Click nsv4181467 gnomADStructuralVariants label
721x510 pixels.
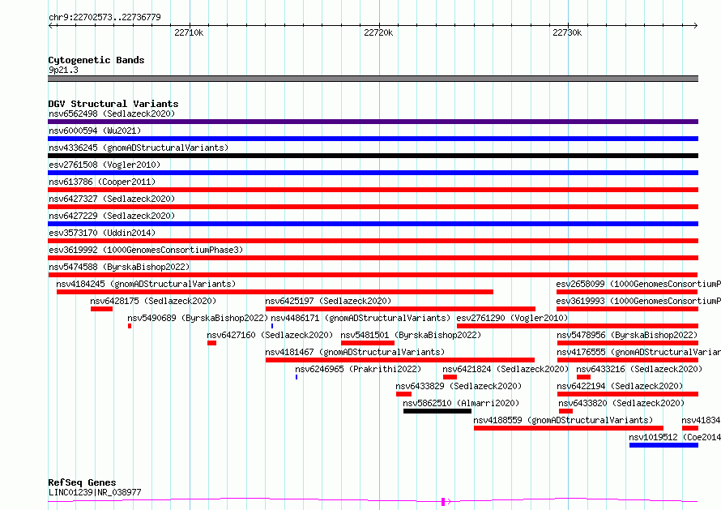coord(355,352)
